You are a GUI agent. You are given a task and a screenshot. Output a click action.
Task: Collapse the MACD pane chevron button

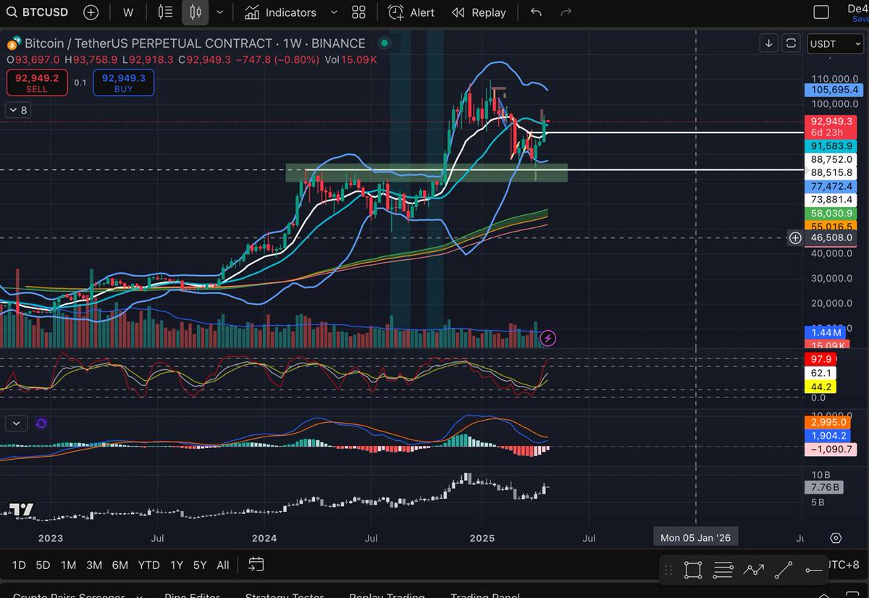point(16,423)
